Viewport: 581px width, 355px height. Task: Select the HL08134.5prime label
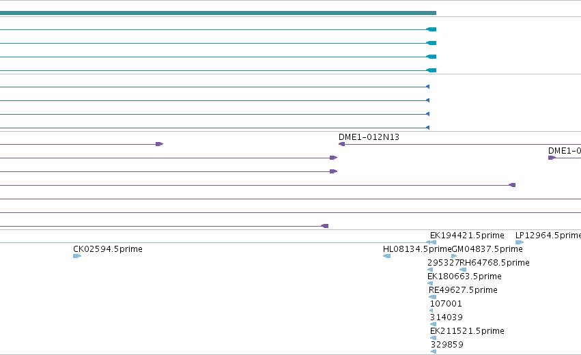tap(417, 249)
